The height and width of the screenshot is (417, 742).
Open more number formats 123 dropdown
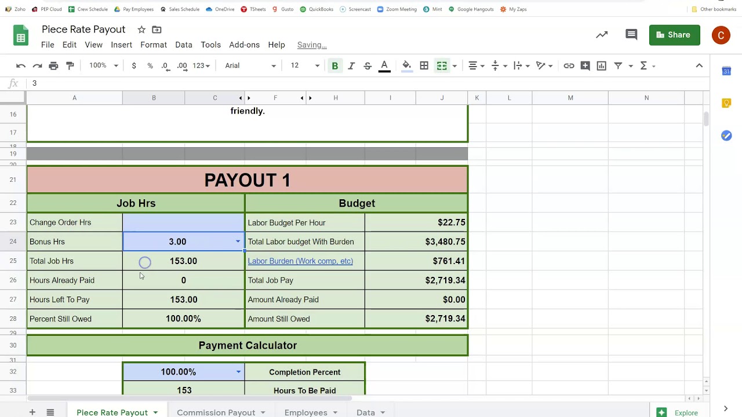(201, 66)
